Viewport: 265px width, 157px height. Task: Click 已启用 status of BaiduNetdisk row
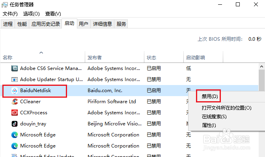pyautogui.click(x=154, y=91)
